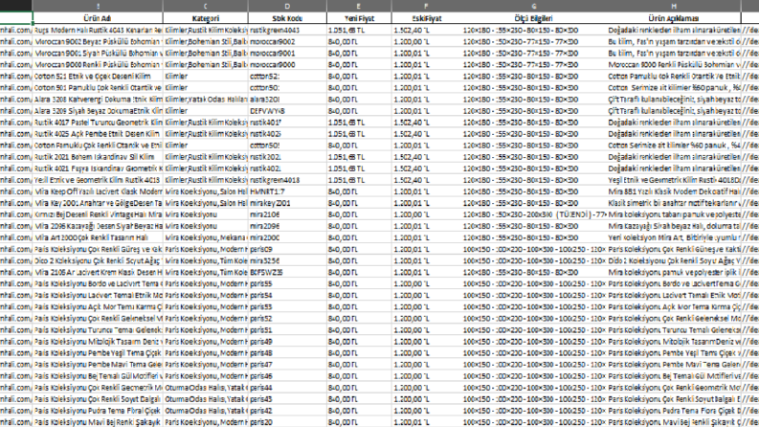Image resolution: width=759 pixels, height=427 pixels.
Task: Select product name Rustik 4017 Pastel Turuncu
Action: tap(98, 123)
